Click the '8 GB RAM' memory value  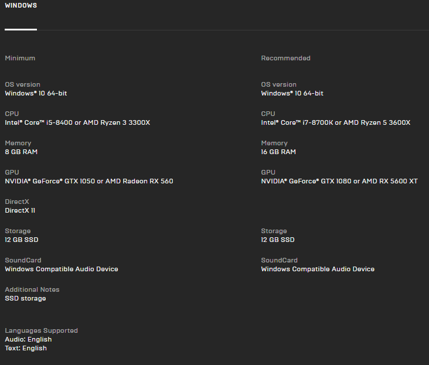(x=21, y=152)
